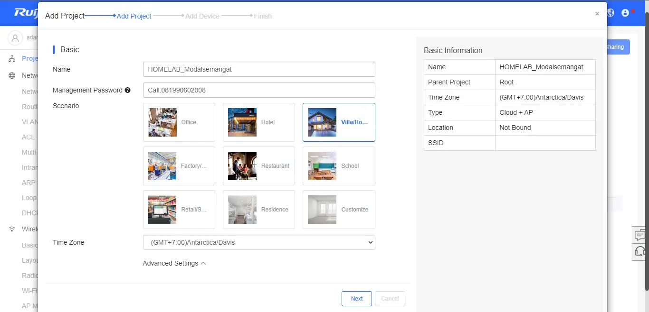Viewport: 649px width, 312px height.
Task: Click the School classroom thumbnail image
Action: pyautogui.click(x=322, y=166)
